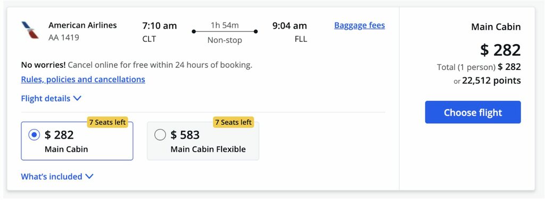Click the Flight details chevron arrow
Viewport: 545px width, 200px height.
(x=78, y=99)
